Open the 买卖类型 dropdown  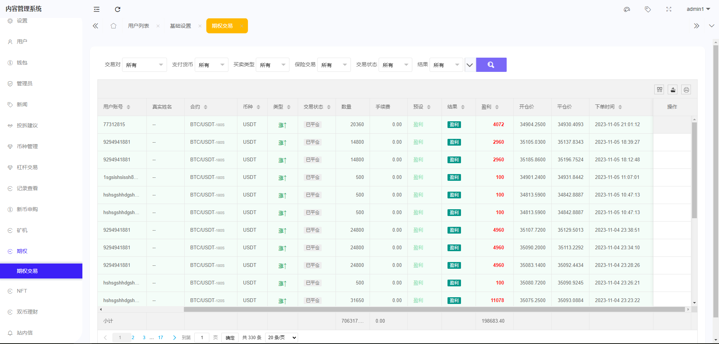272,65
